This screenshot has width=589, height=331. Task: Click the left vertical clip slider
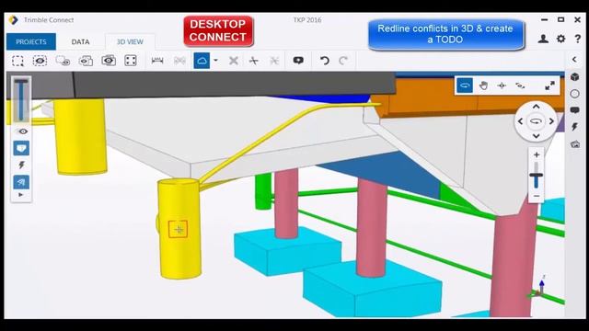pyautogui.click(x=21, y=100)
